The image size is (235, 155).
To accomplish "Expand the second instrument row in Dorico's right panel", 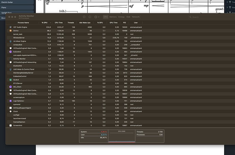I will [227, 7].
